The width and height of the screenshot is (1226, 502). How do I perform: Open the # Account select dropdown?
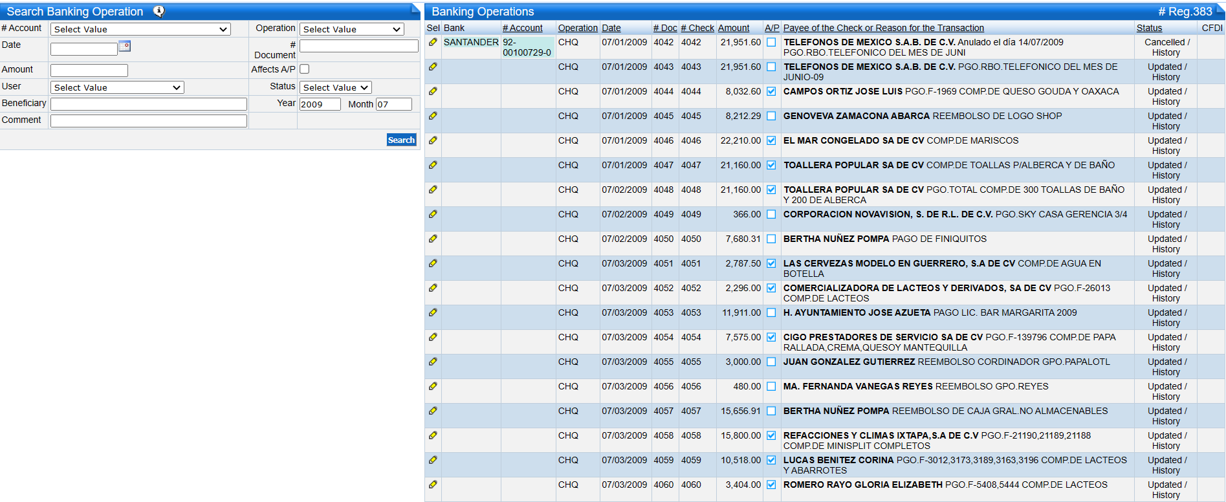(x=140, y=29)
